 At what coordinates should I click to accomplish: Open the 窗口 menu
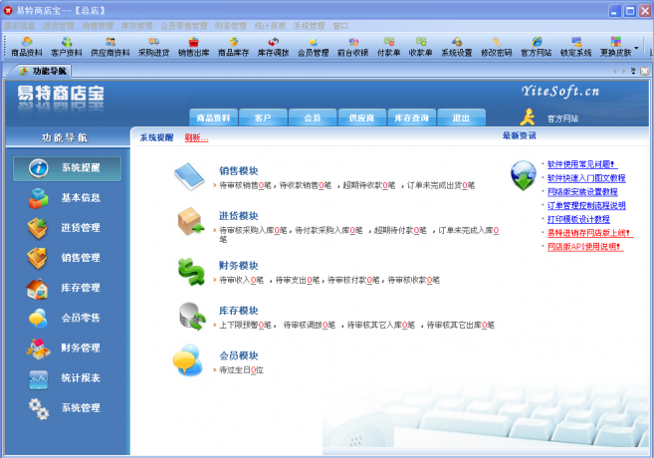(x=340, y=26)
